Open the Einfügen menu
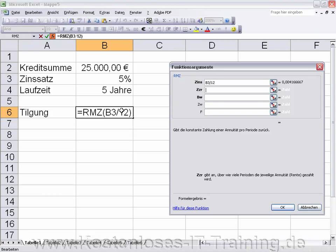Viewport: 336px width, 252px height. (x=71, y=13)
